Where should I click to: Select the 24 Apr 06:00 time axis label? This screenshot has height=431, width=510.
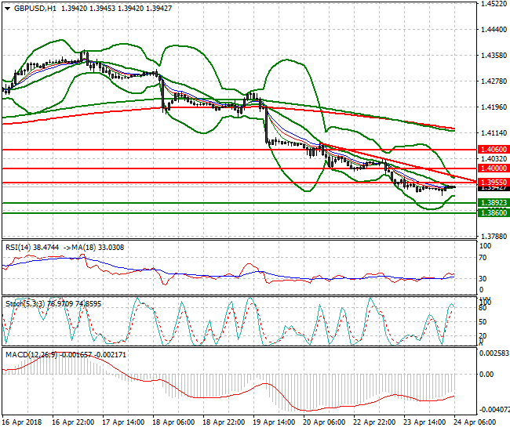[x=475, y=422]
